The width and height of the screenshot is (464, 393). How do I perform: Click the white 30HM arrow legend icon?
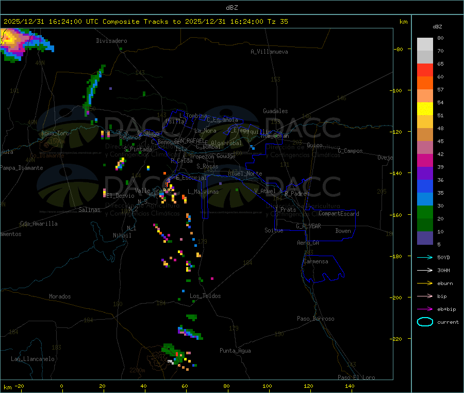(x=425, y=270)
